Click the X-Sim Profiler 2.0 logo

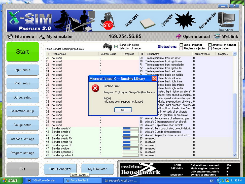30,21
